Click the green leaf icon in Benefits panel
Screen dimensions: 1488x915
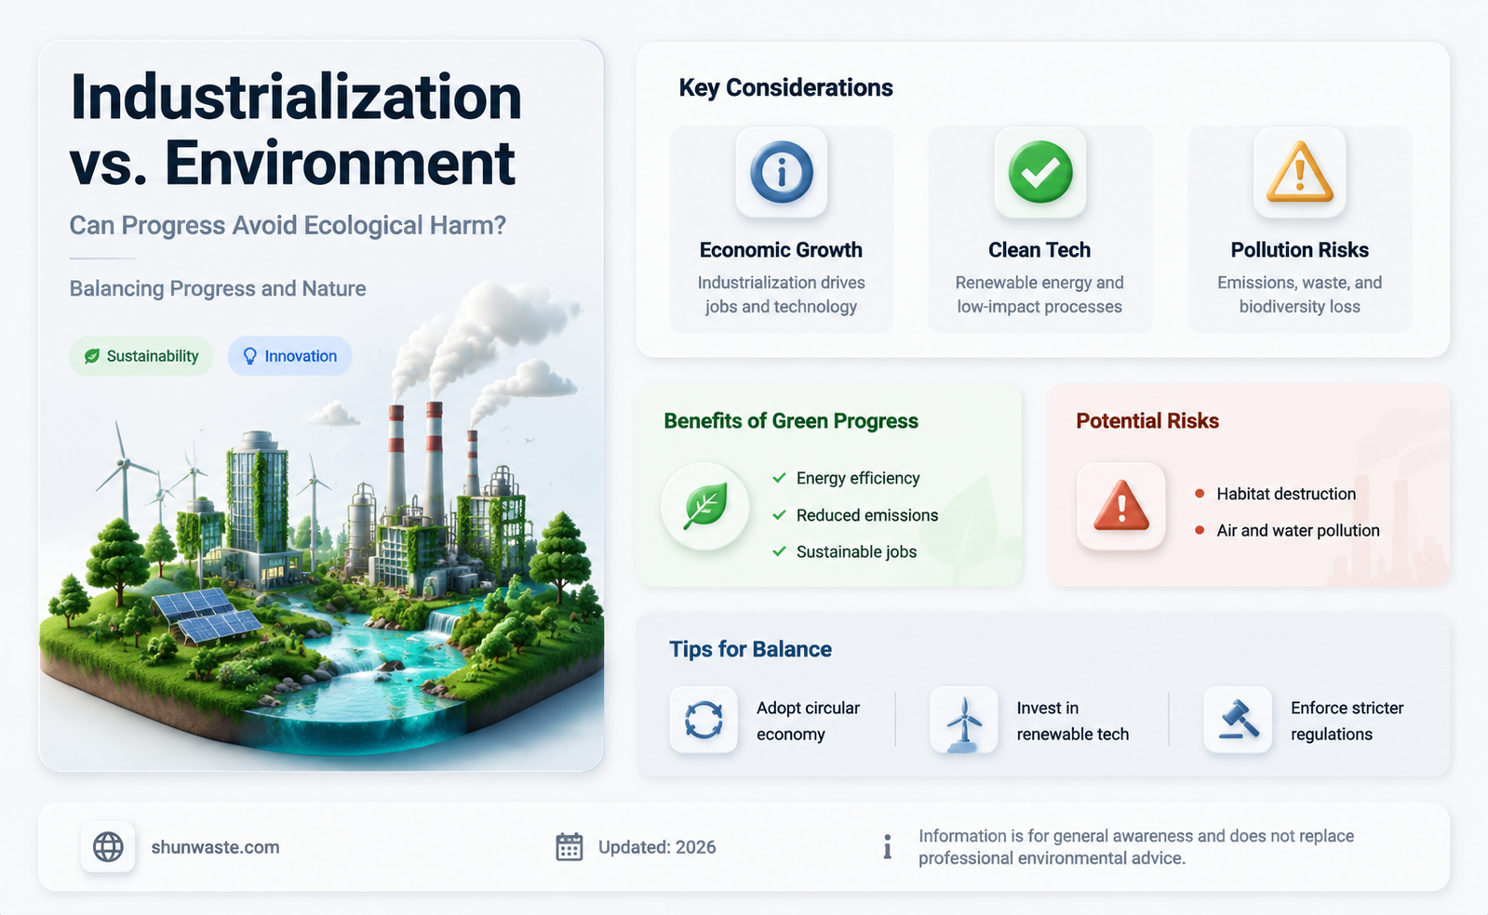pos(705,507)
